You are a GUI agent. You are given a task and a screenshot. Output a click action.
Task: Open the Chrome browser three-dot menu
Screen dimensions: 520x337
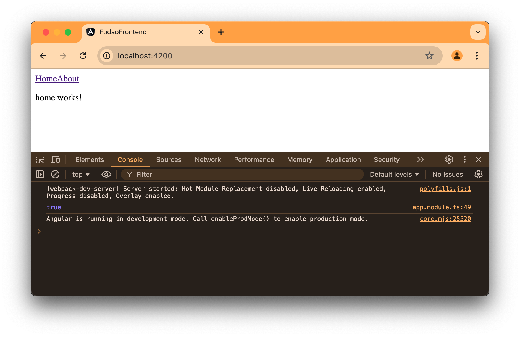coord(477,56)
